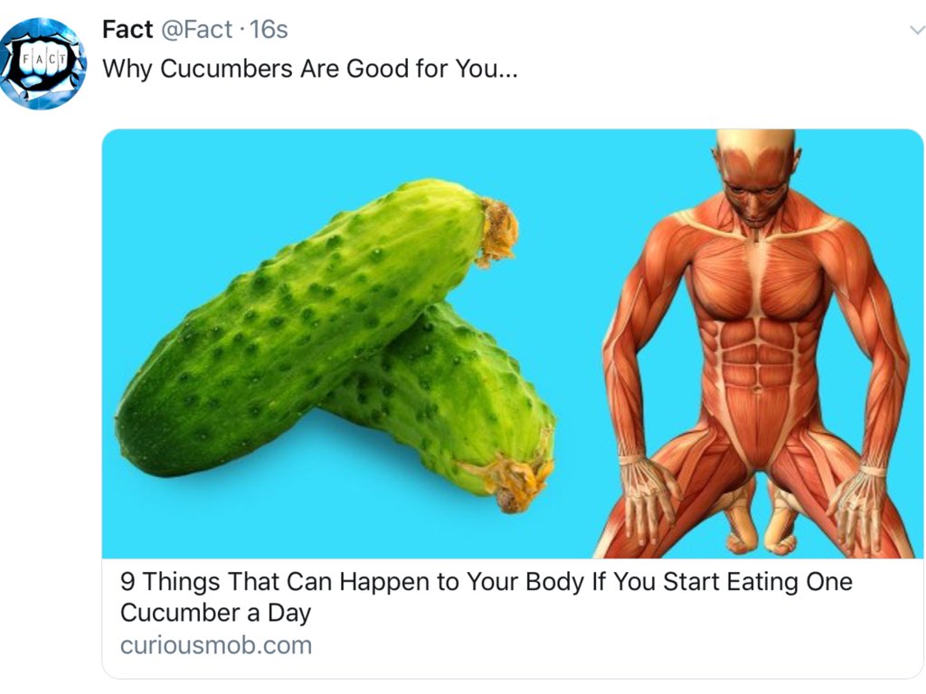Tap the muscle figure's head
This screenshot has width=926, height=694.
coord(755,177)
